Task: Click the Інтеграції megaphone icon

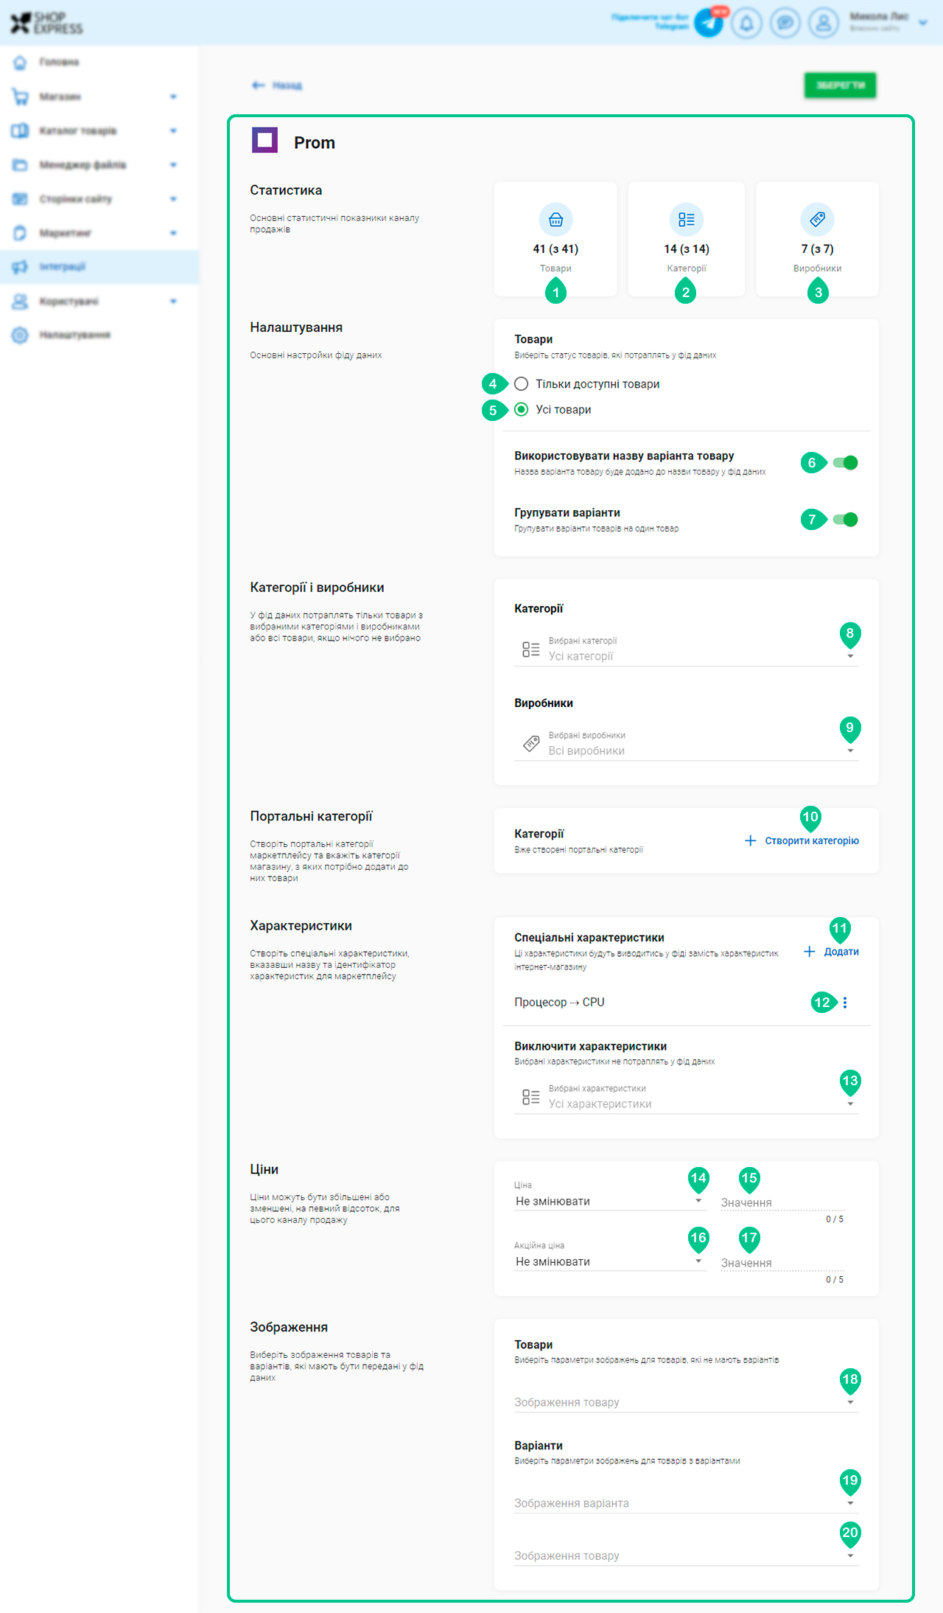Action: [20, 267]
